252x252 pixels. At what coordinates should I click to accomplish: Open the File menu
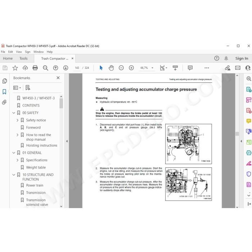[3, 52]
